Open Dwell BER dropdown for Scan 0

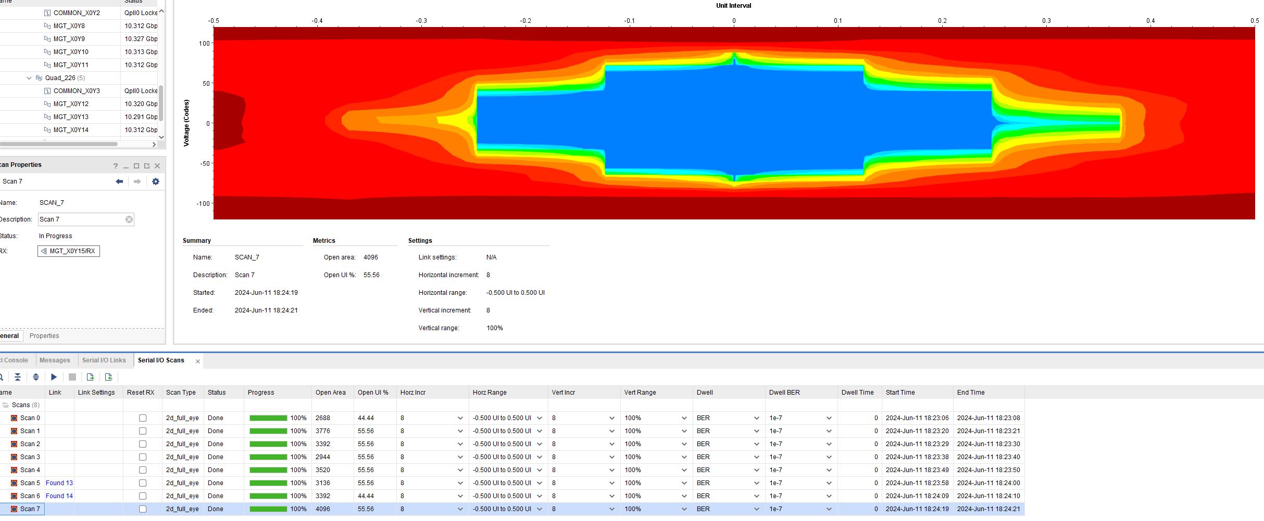pos(829,418)
